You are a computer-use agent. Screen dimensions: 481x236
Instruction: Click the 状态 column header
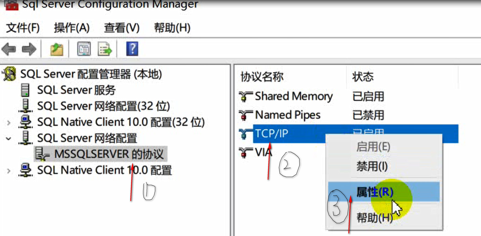(363, 77)
